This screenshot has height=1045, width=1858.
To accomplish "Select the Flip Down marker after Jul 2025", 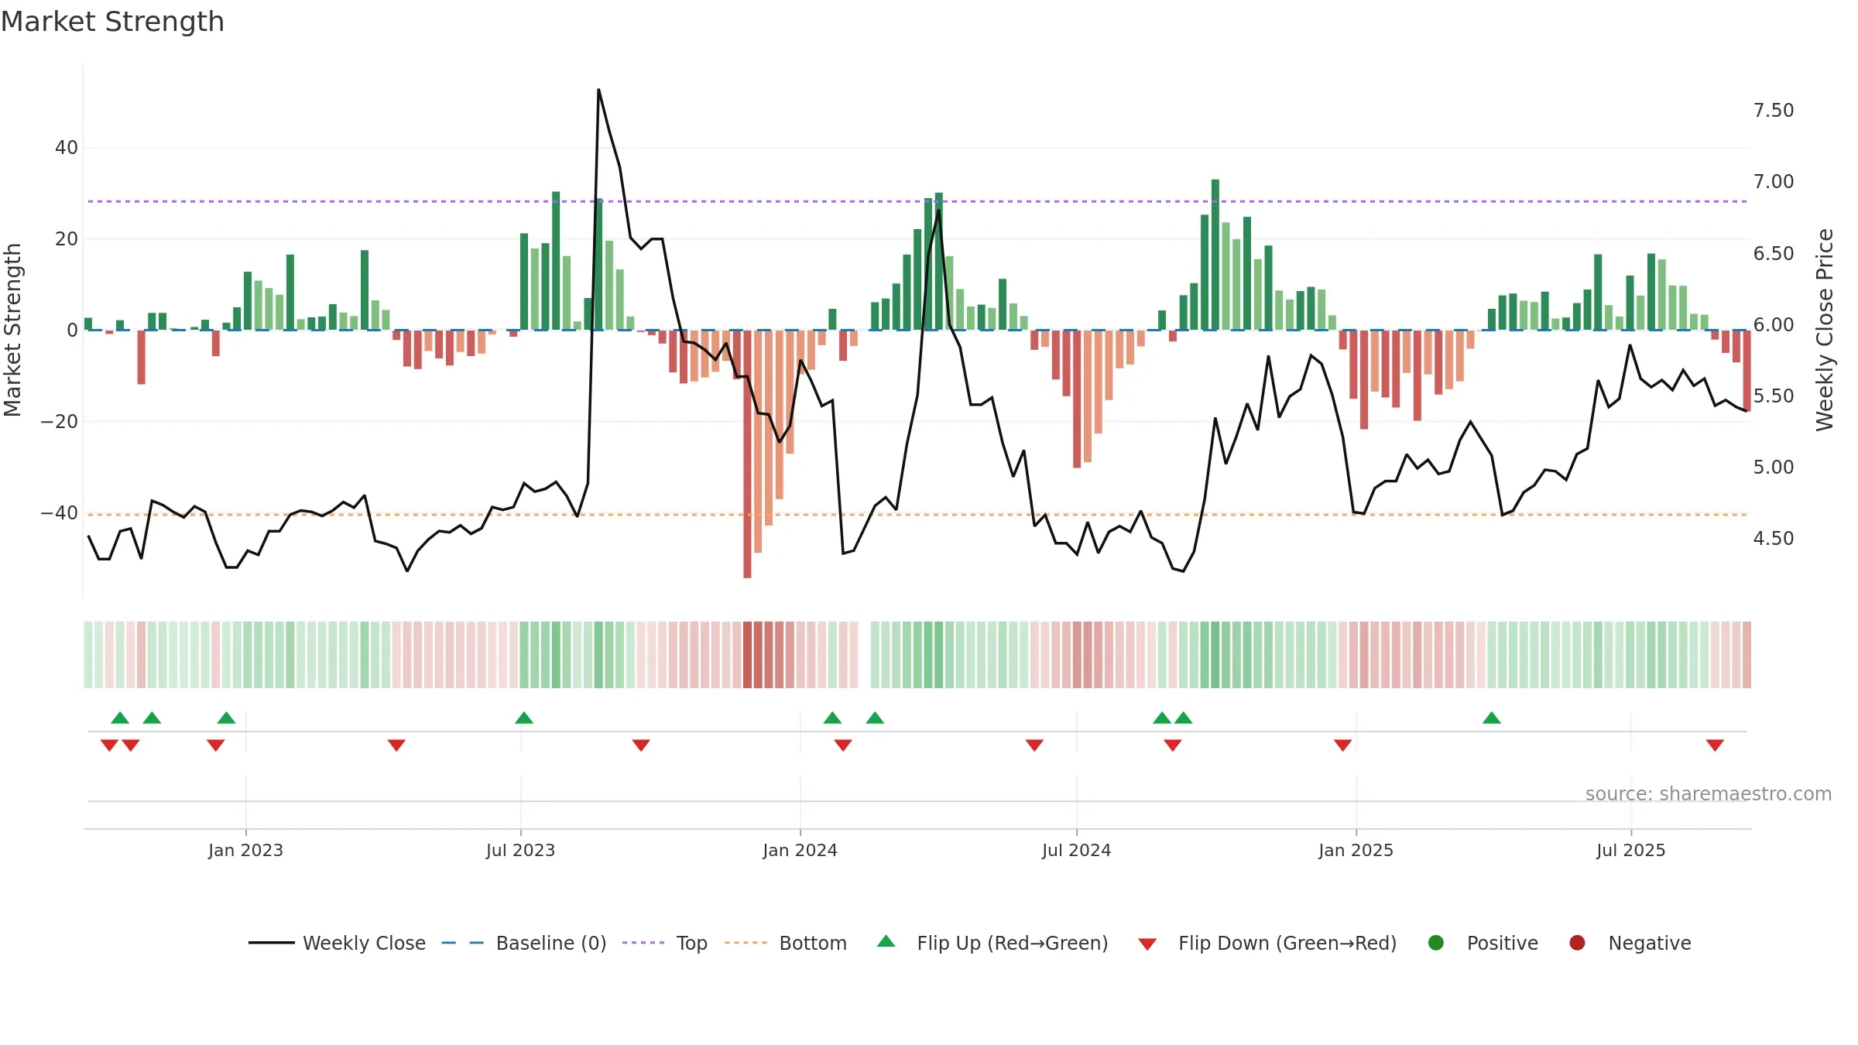I will point(1715,745).
